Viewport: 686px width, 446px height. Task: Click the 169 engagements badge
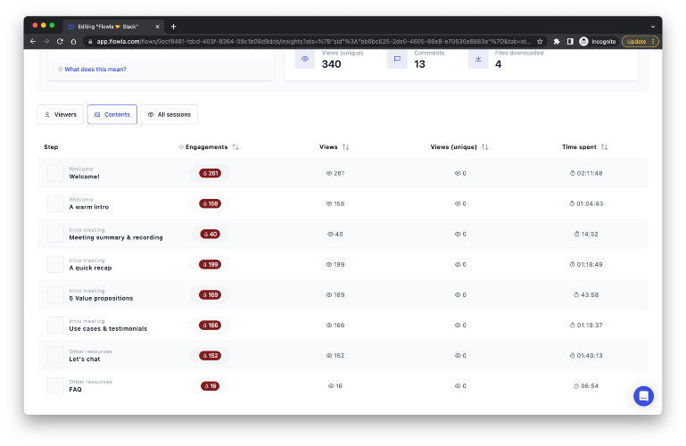(210, 294)
